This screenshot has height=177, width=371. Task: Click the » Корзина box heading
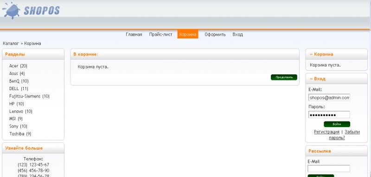point(321,54)
